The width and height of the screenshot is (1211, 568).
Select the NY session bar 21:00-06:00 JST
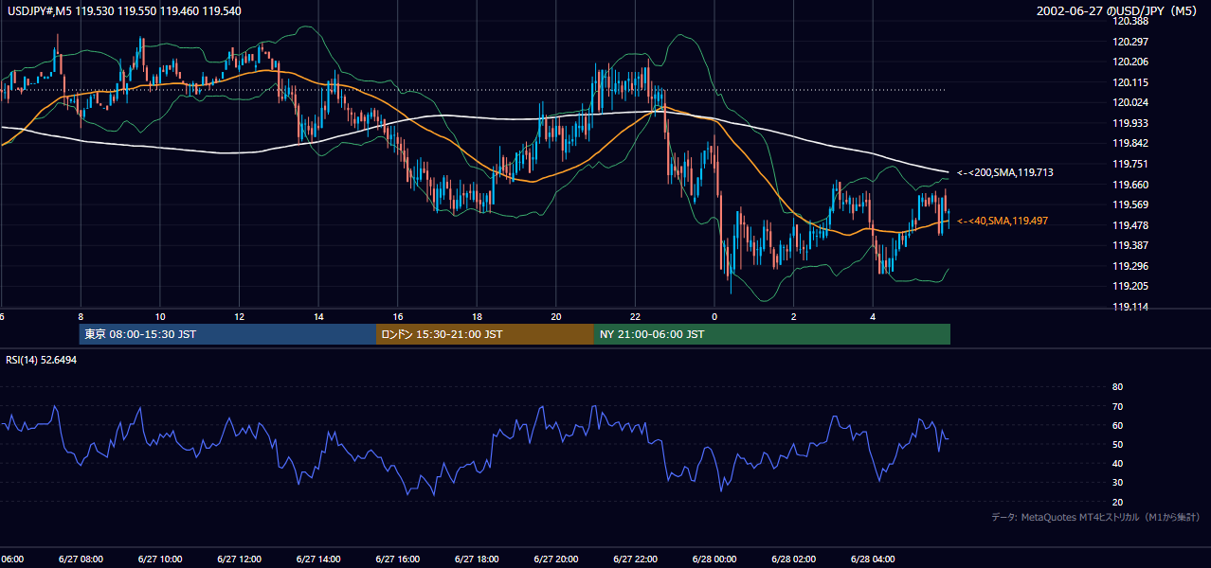[772, 334]
